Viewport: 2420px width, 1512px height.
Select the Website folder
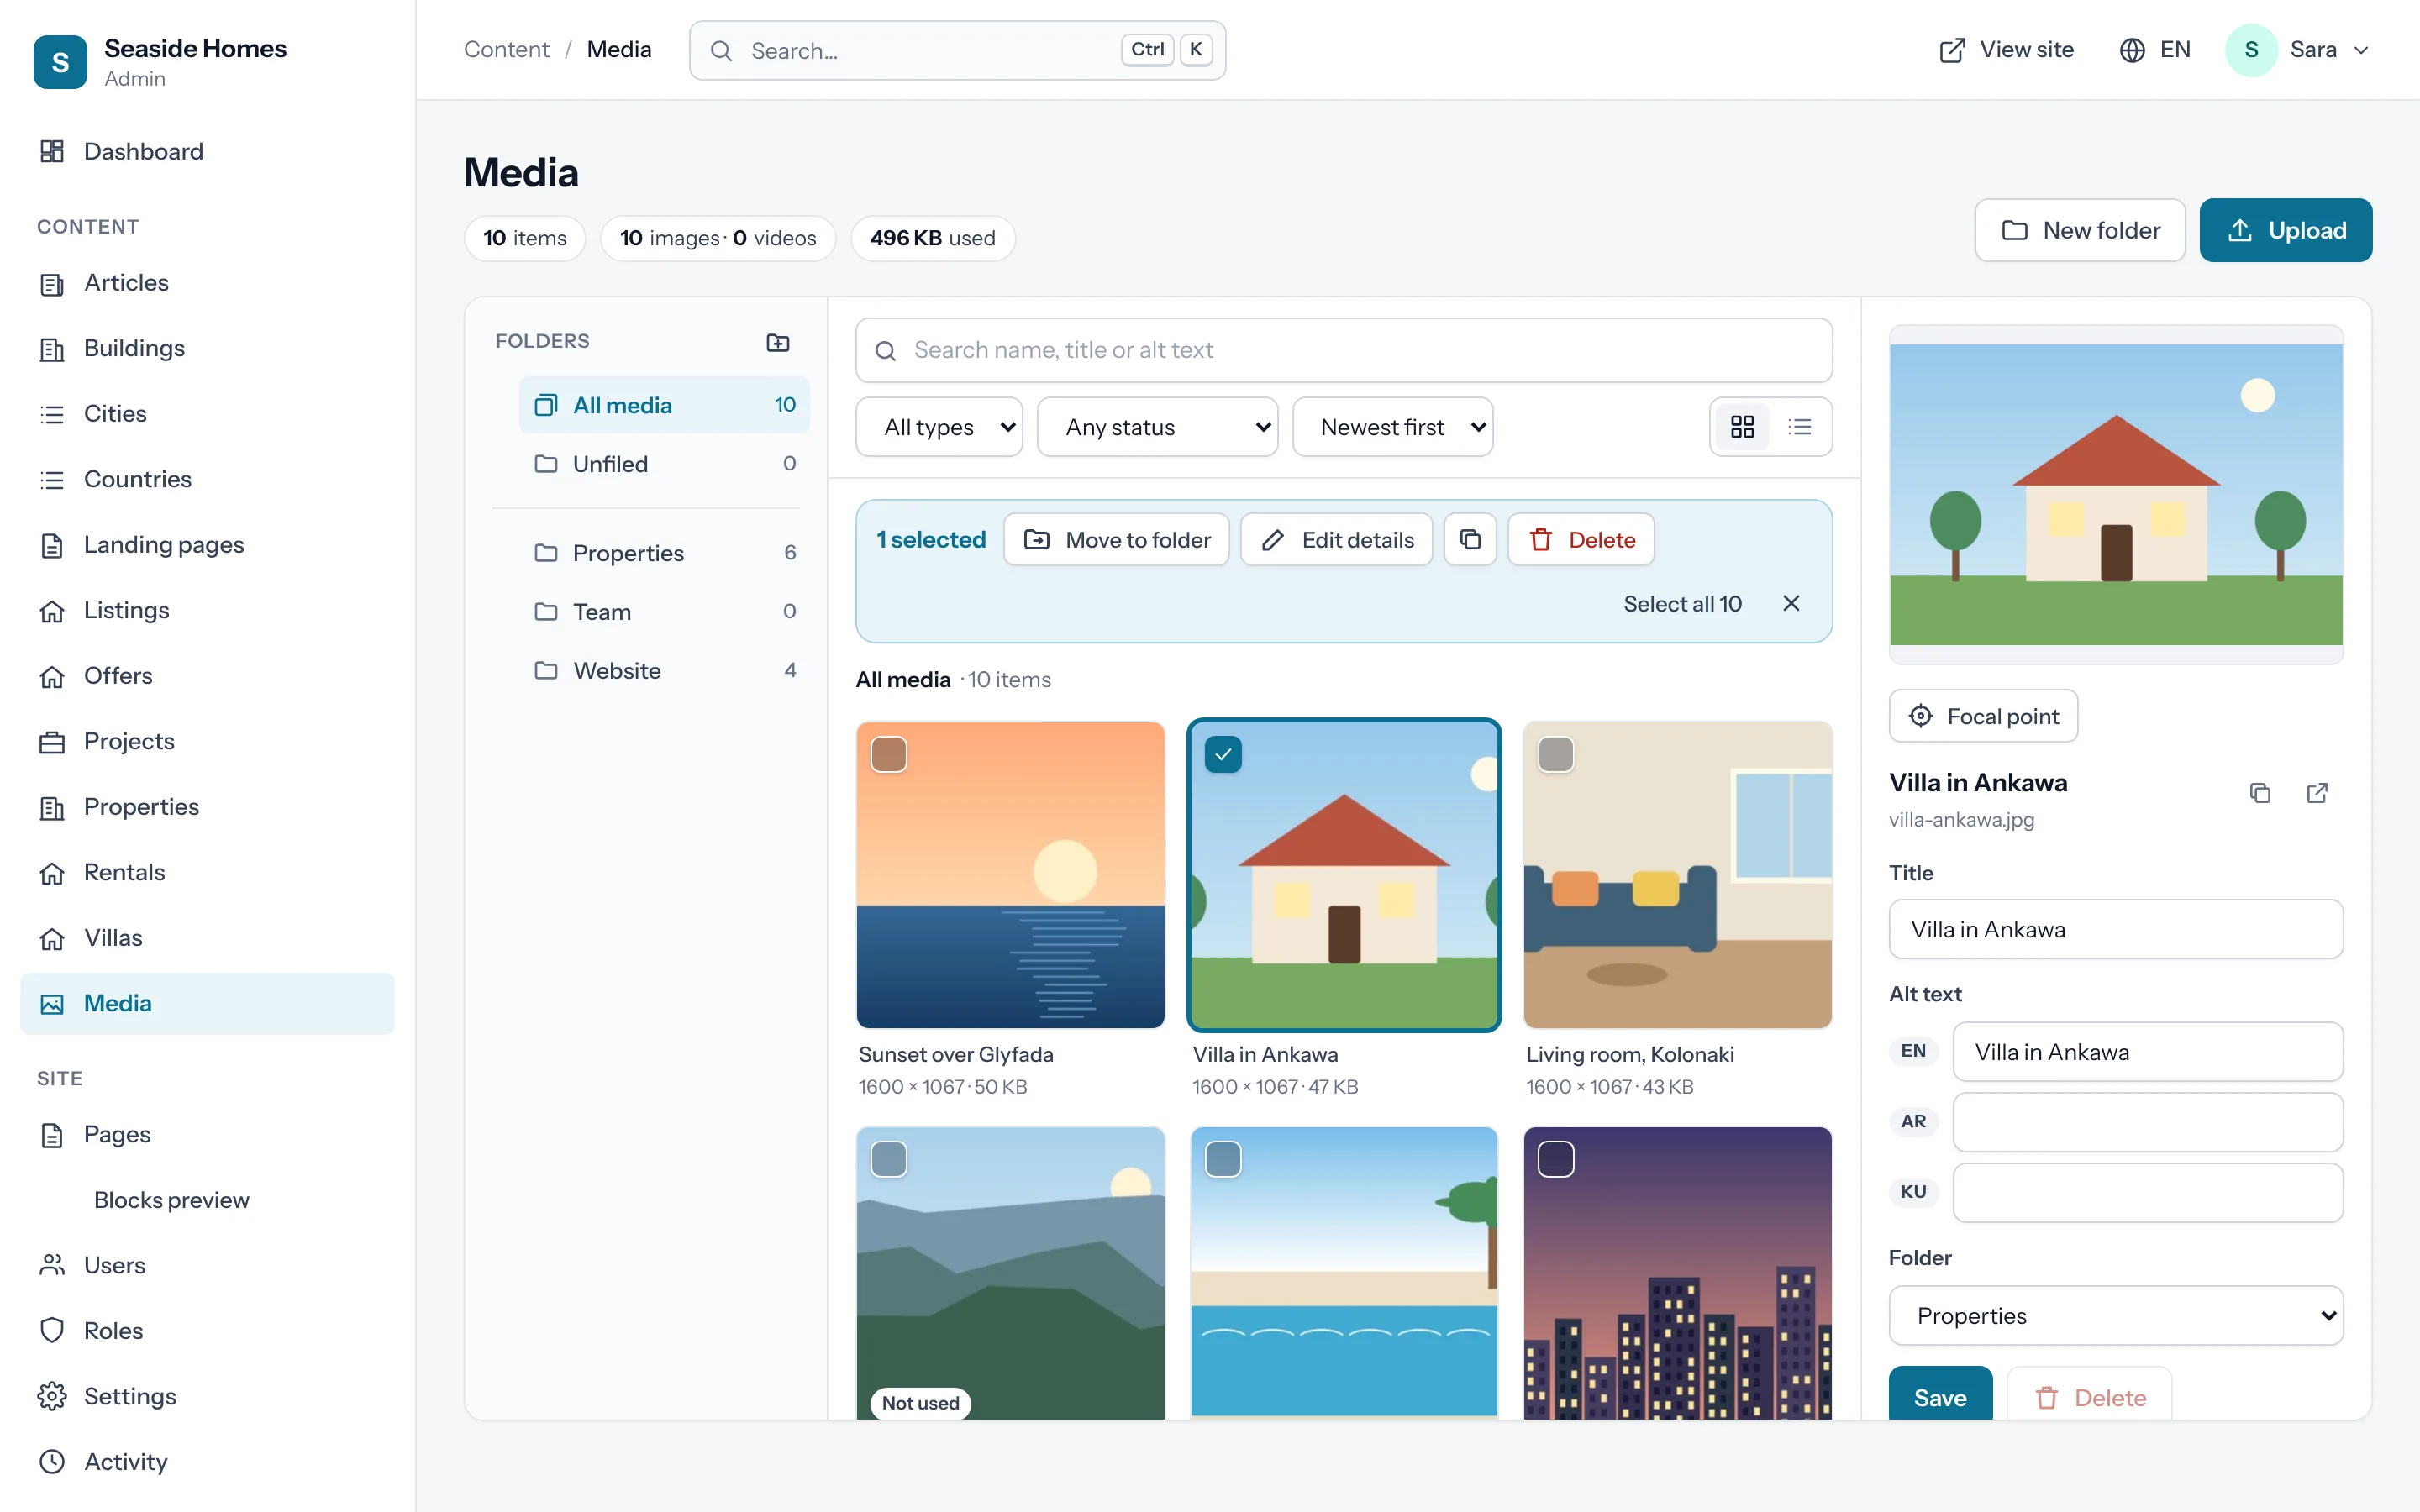(x=664, y=670)
